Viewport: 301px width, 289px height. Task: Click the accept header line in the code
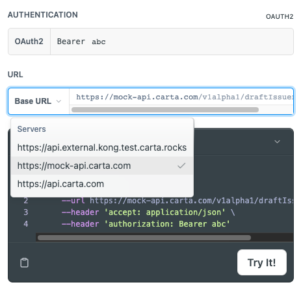pos(148,212)
